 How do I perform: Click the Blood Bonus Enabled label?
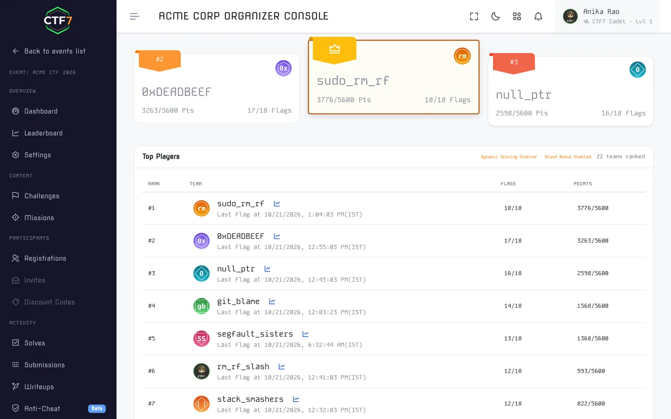tap(568, 157)
